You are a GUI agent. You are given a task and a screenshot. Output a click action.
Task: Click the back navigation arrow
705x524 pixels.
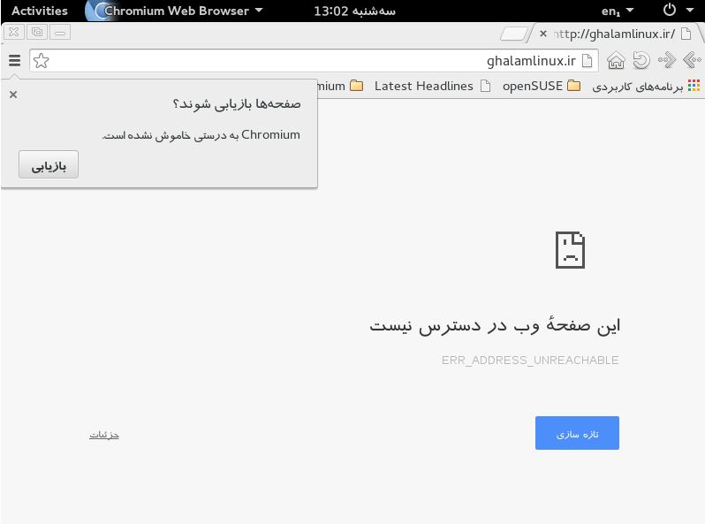click(x=692, y=60)
